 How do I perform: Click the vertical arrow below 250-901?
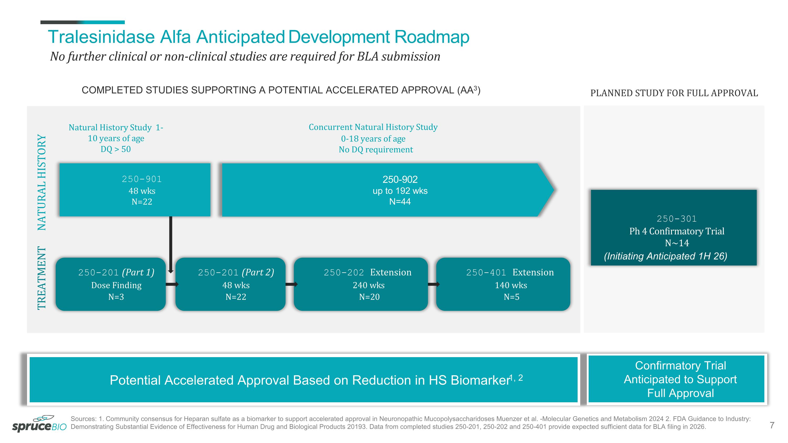(171, 244)
